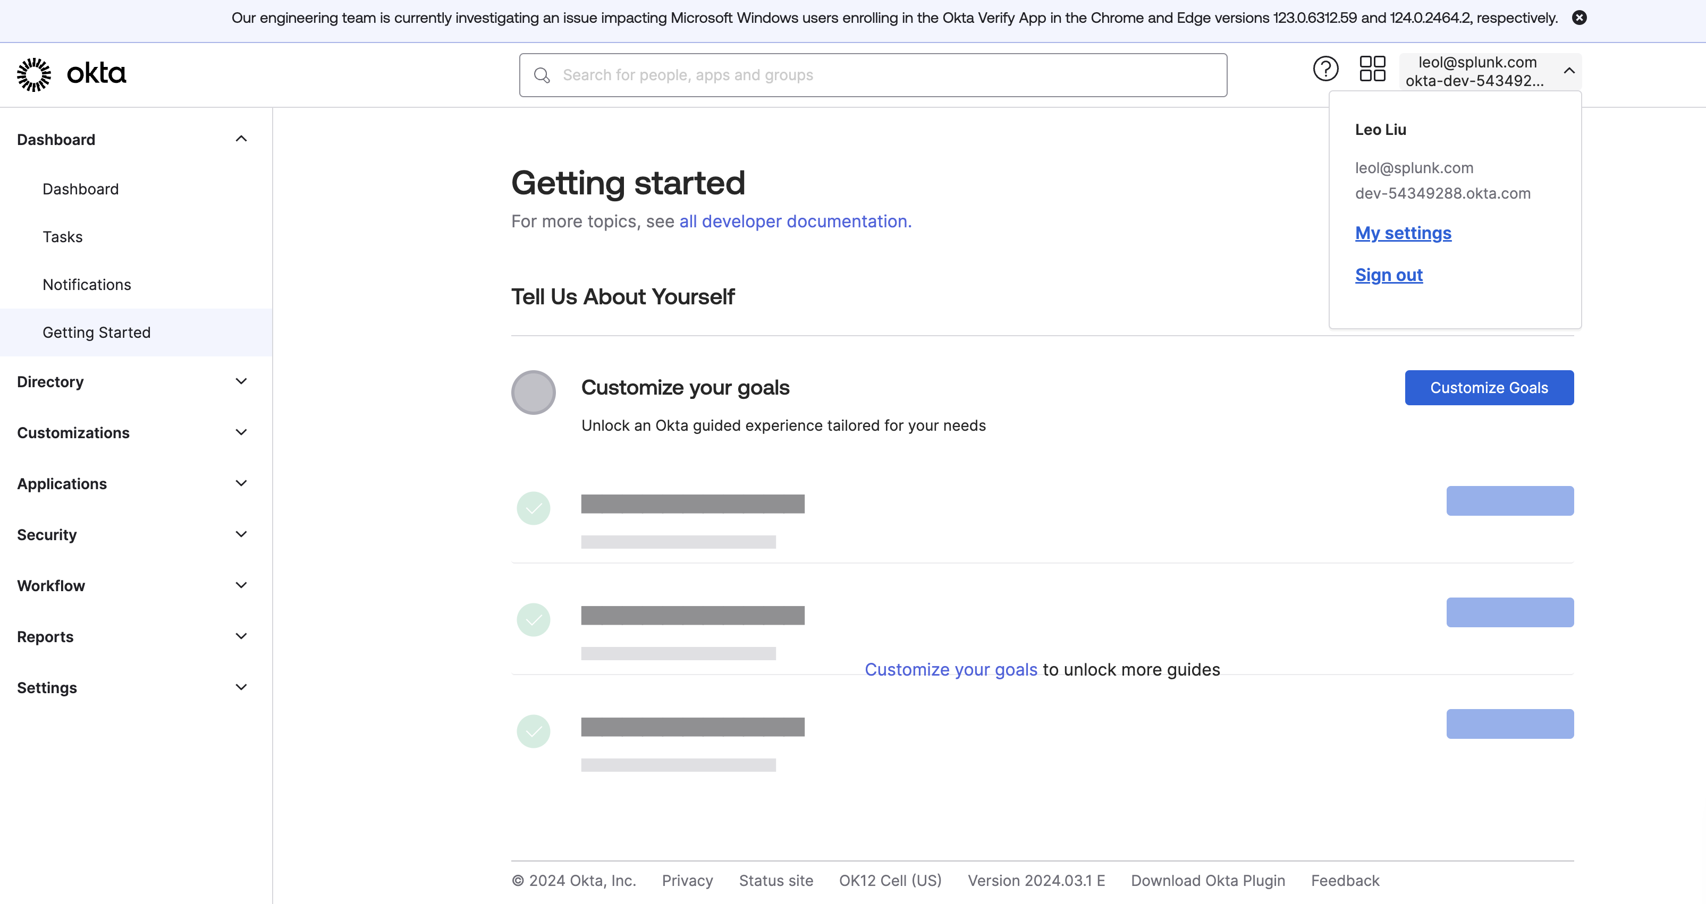Click the green checkmark on the second guide
Viewport: 1706px width, 904px height.
coord(533,619)
